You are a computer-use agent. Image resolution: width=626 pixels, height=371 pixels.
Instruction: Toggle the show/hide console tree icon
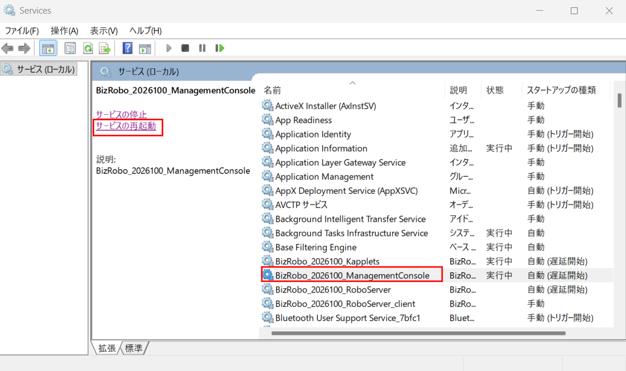[48, 49]
